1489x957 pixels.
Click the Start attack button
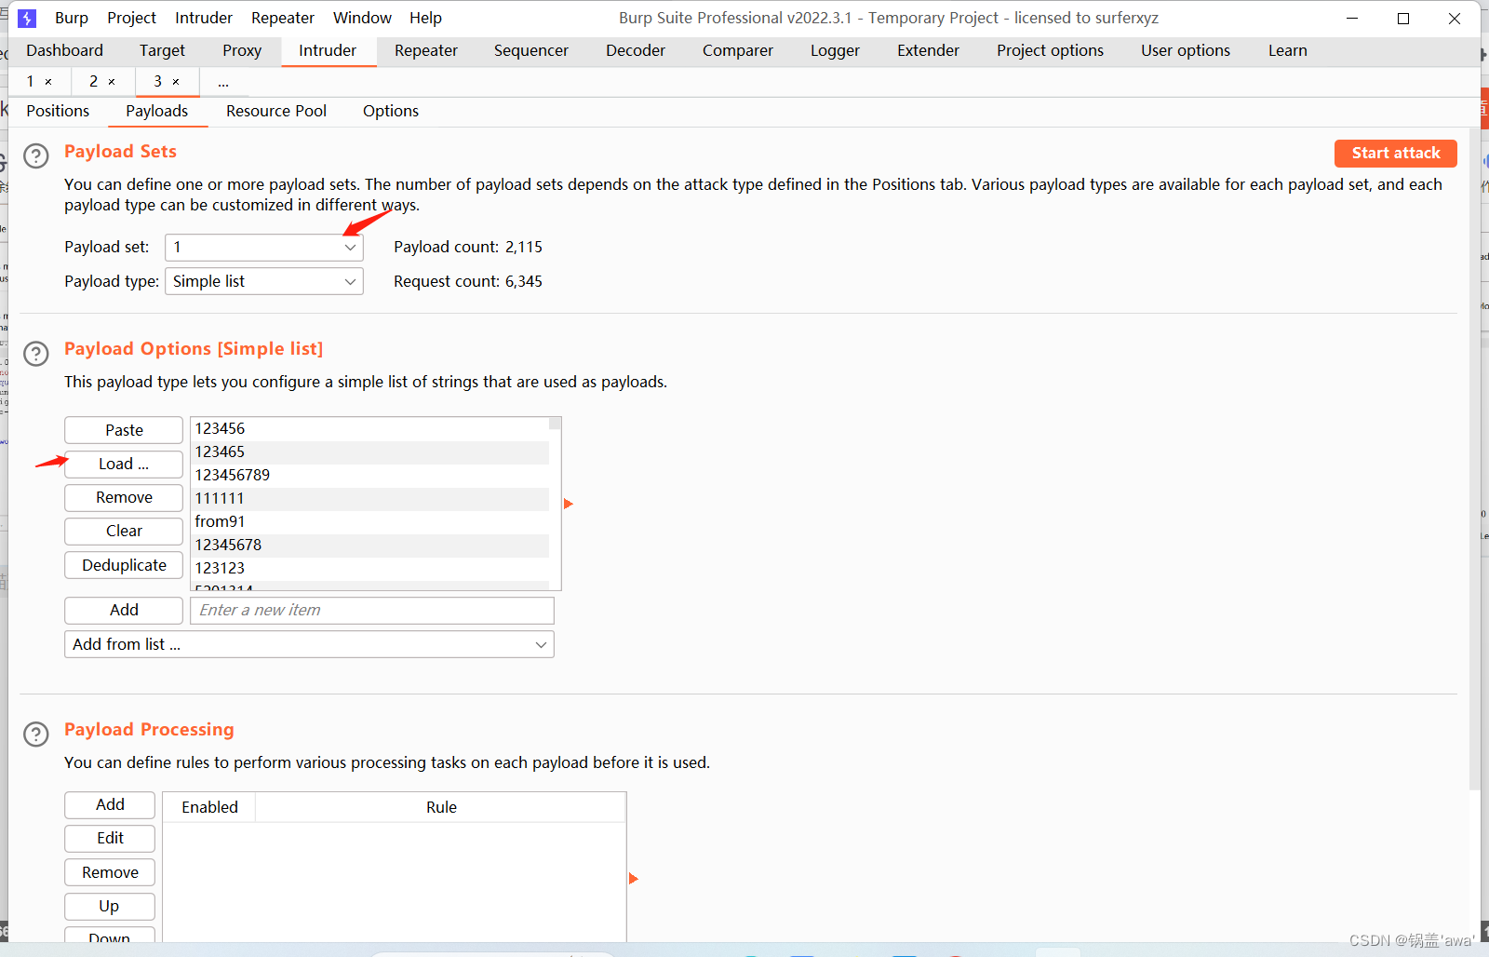[x=1395, y=153]
